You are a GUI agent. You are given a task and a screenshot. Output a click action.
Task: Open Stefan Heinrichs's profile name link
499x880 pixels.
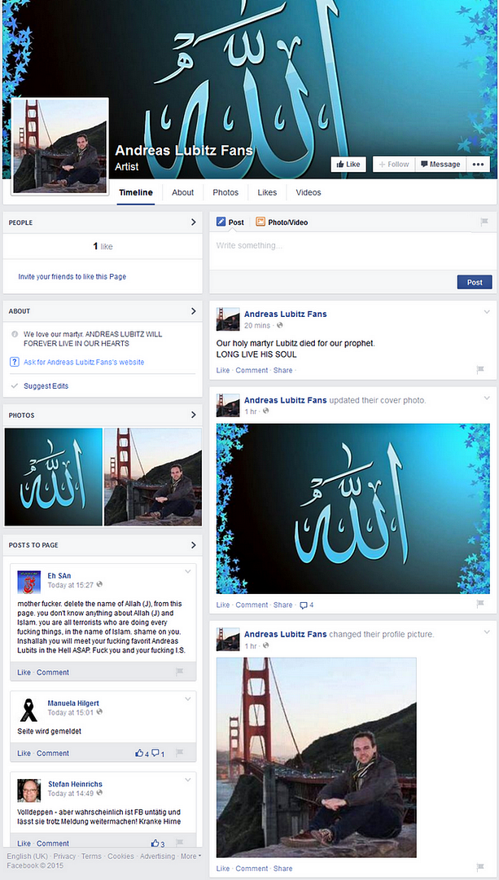point(75,784)
